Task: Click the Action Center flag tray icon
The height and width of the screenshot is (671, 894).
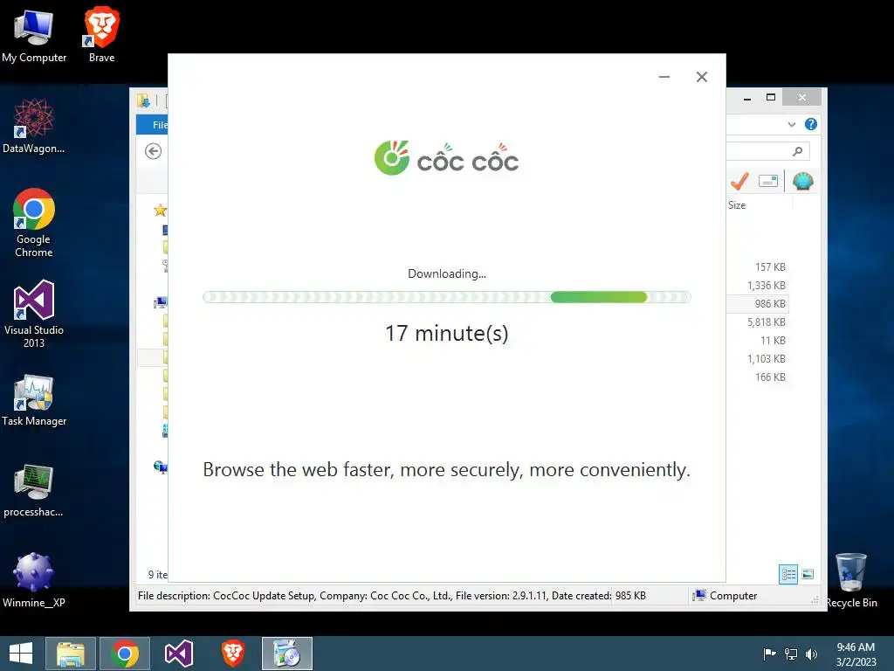Action: (x=769, y=654)
